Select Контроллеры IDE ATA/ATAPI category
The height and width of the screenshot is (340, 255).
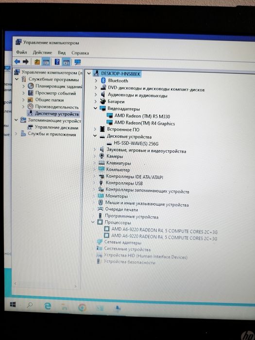[135, 176]
